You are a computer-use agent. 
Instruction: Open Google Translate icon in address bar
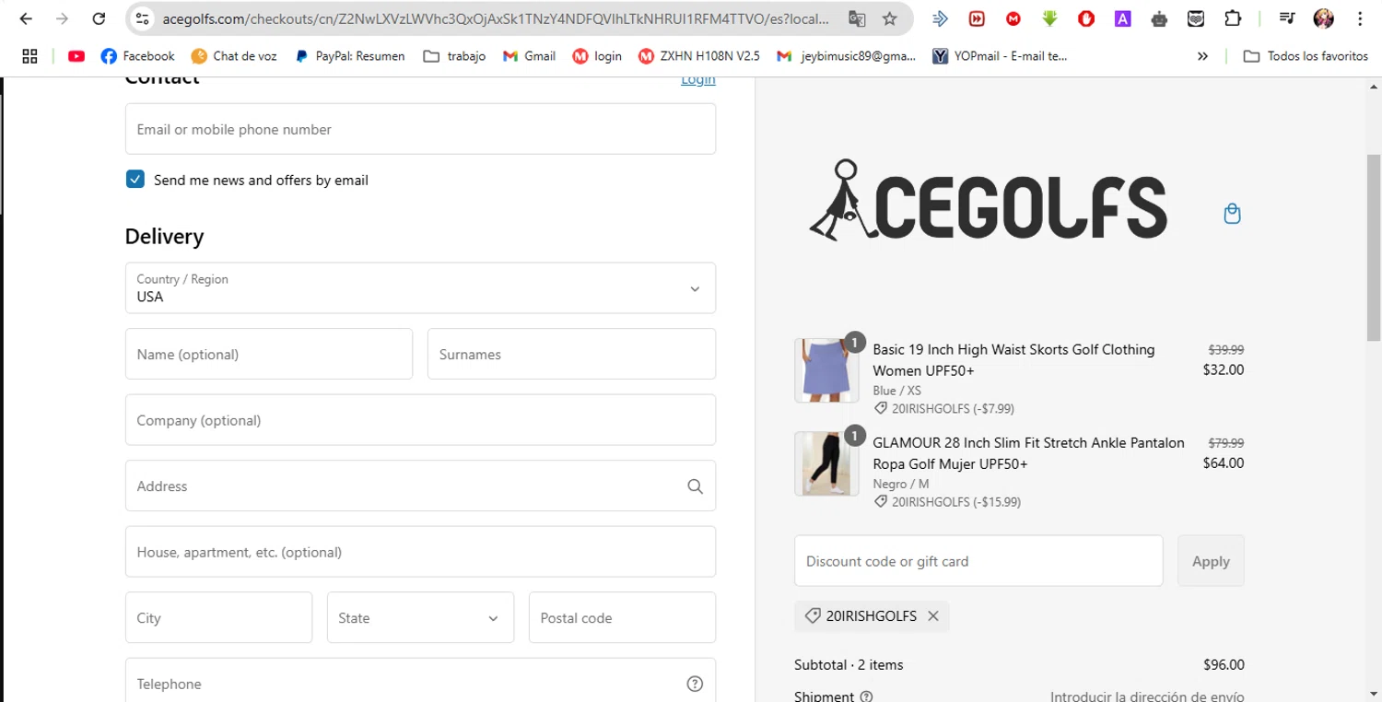pyautogui.click(x=857, y=18)
